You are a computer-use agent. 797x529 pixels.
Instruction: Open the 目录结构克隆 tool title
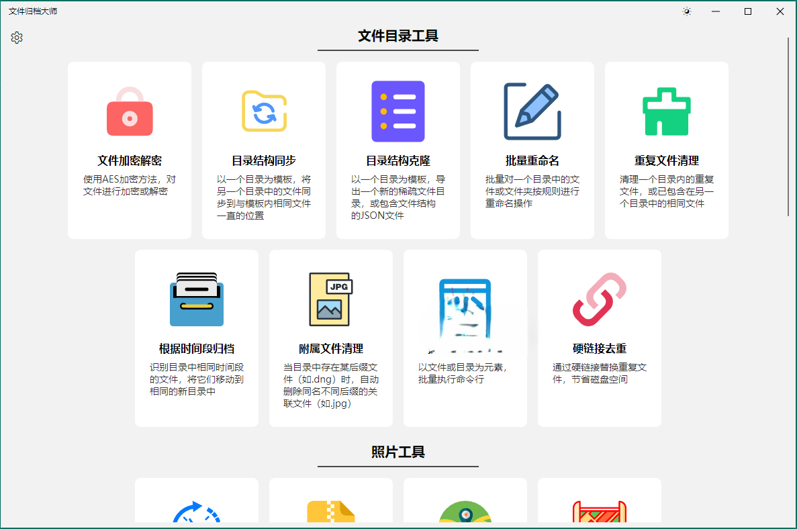(x=398, y=160)
